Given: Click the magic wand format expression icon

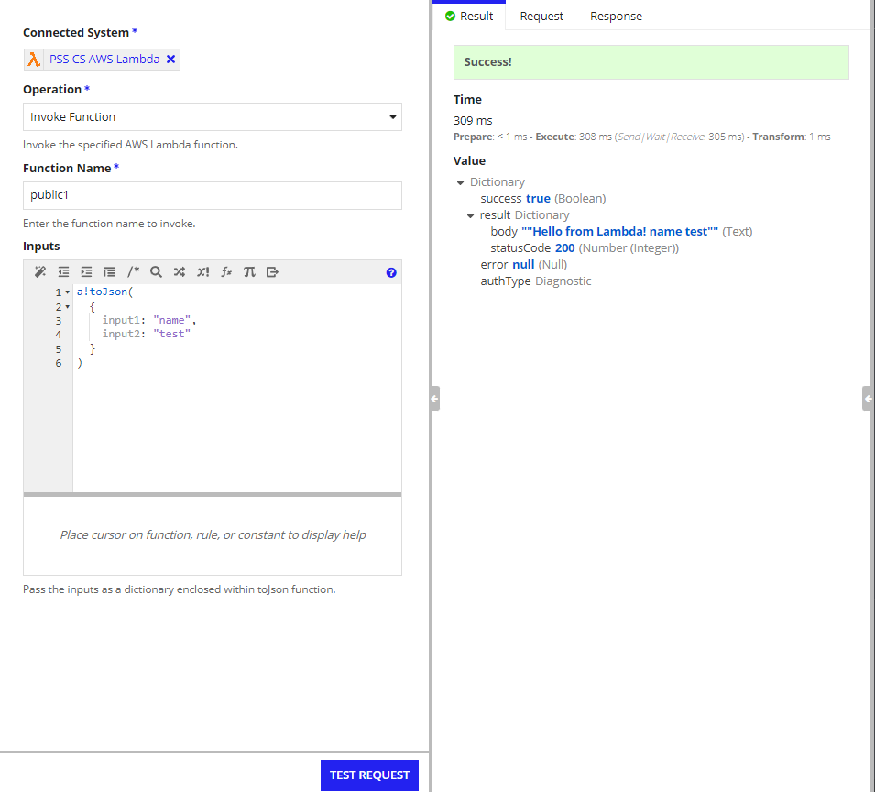Looking at the screenshot, I should (39, 272).
